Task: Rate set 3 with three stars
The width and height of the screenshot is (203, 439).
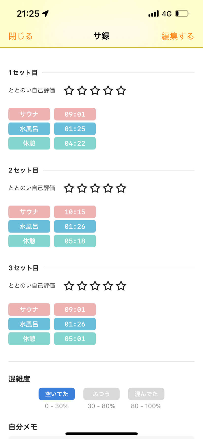Action: pos(95,286)
